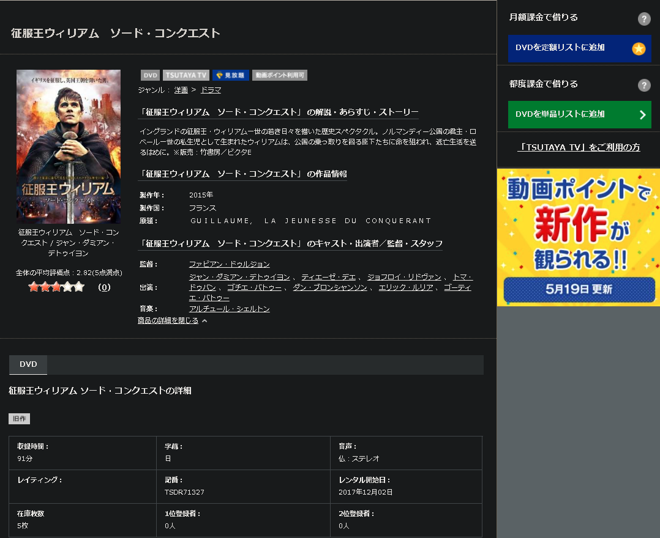Screen dimensions: 660x538
Task: Click the star rating under the cover
Action: [56, 287]
